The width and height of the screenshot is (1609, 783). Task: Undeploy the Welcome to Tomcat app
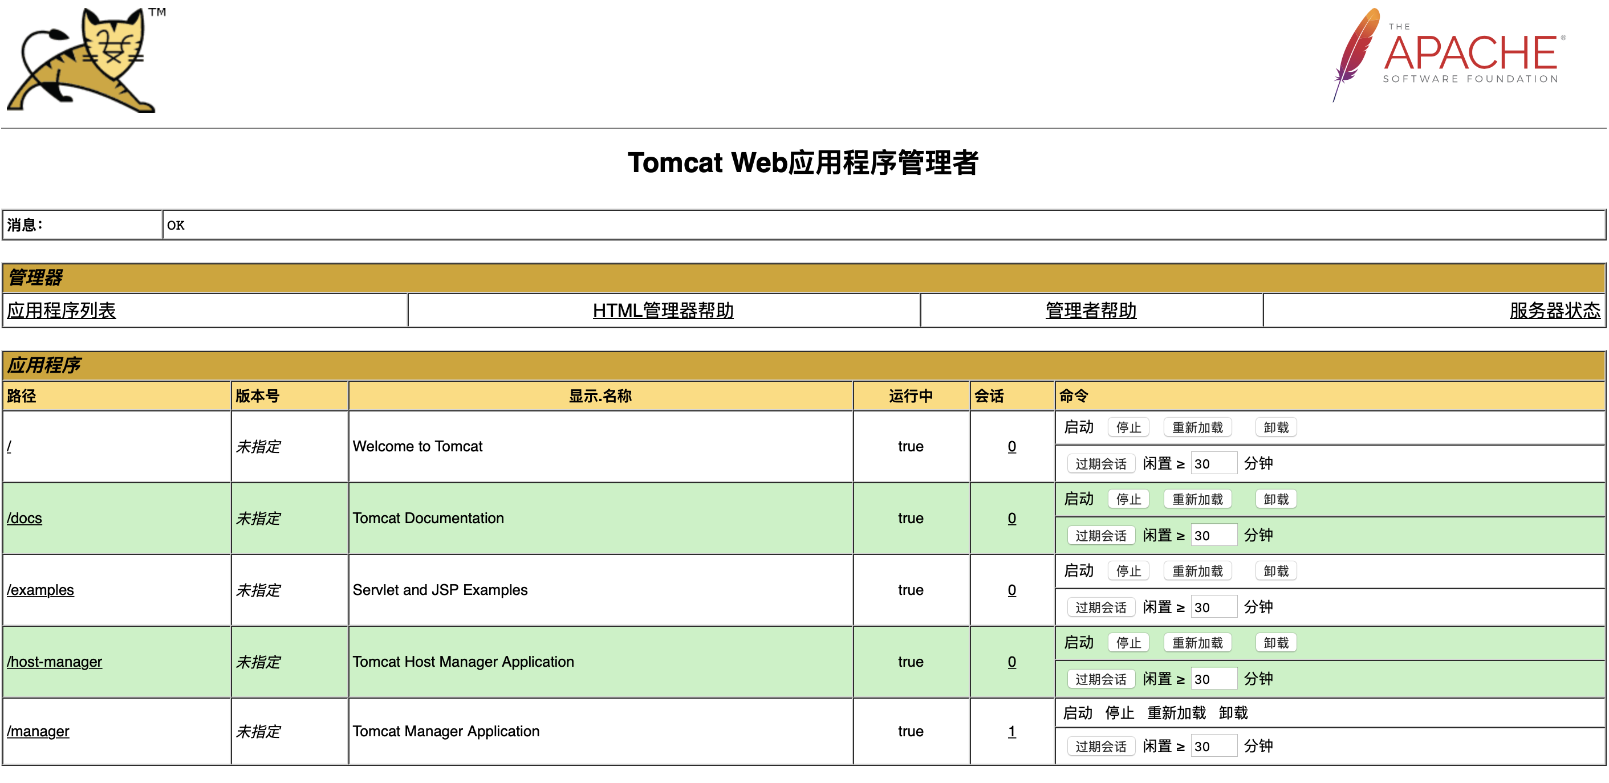coord(1276,428)
